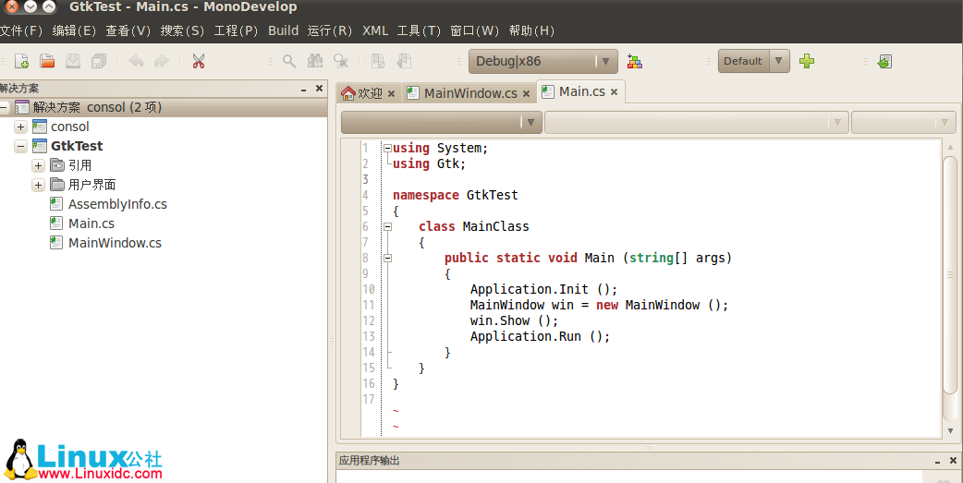Collapse the GtkTest project node
Screen dimensions: 963x483
click(x=21, y=146)
